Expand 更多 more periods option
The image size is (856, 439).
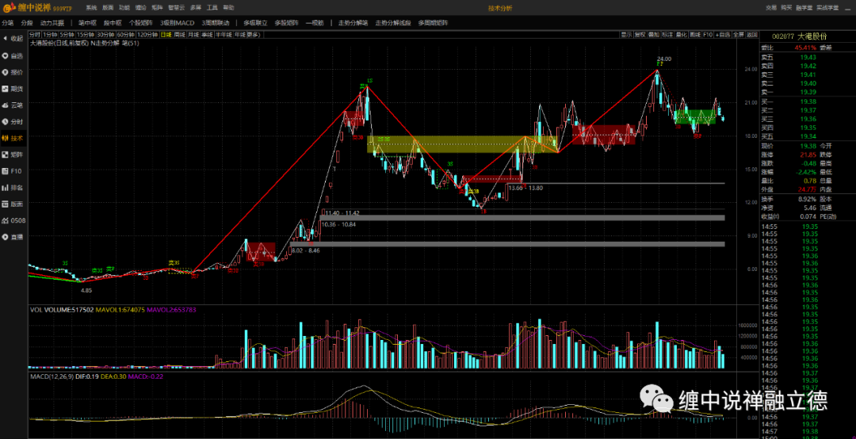(x=254, y=34)
